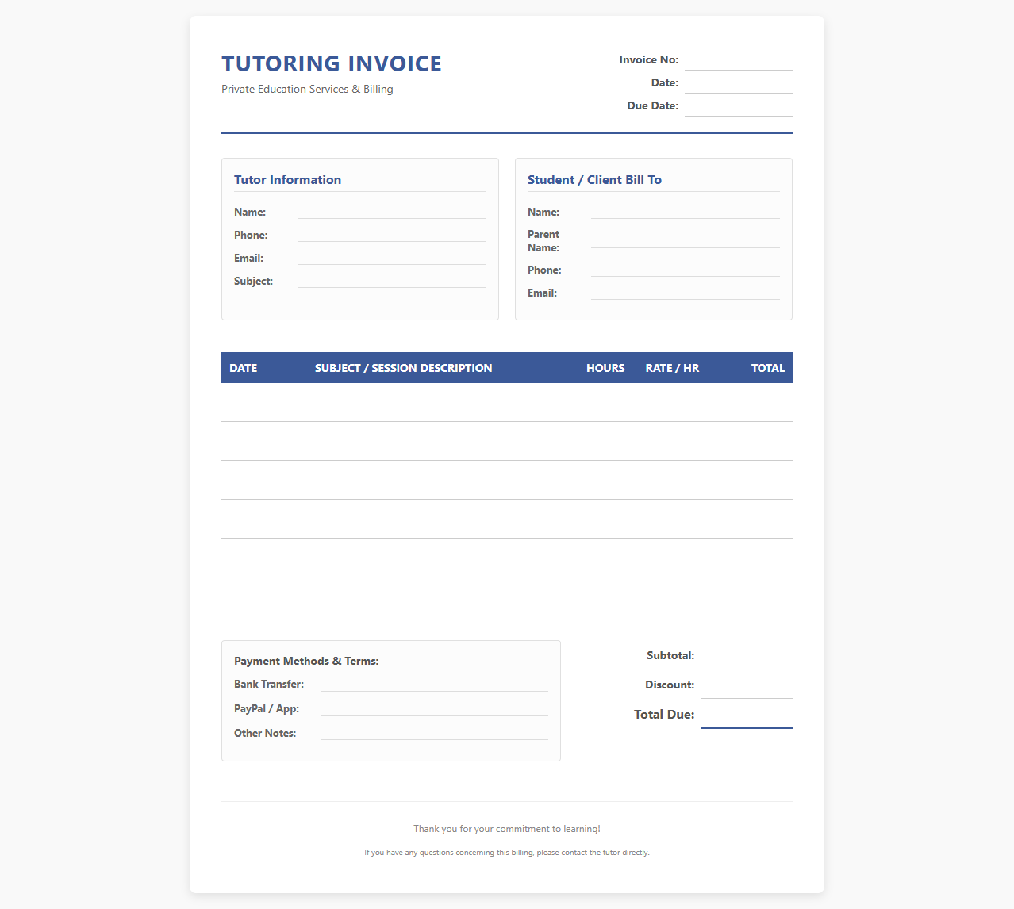Select the Bank Transfer field
The width and height of the screenshot is (1014, 909).
435,684
